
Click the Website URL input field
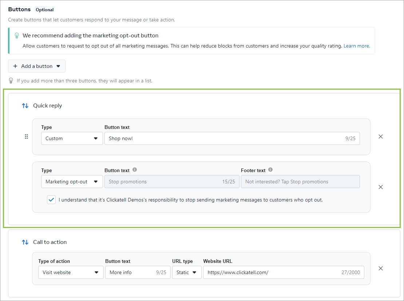click(x=269, y=272)
